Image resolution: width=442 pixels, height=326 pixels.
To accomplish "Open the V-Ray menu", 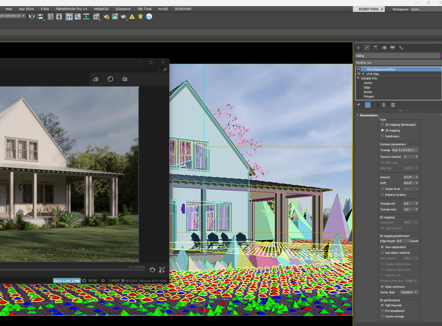I will pos(45,9).
